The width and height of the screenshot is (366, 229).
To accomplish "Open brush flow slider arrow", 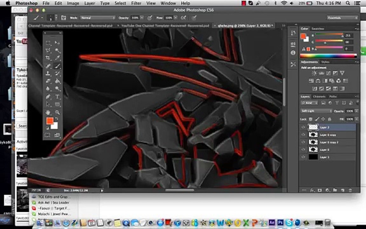I will pyautogui.click(x=175, y=18).
